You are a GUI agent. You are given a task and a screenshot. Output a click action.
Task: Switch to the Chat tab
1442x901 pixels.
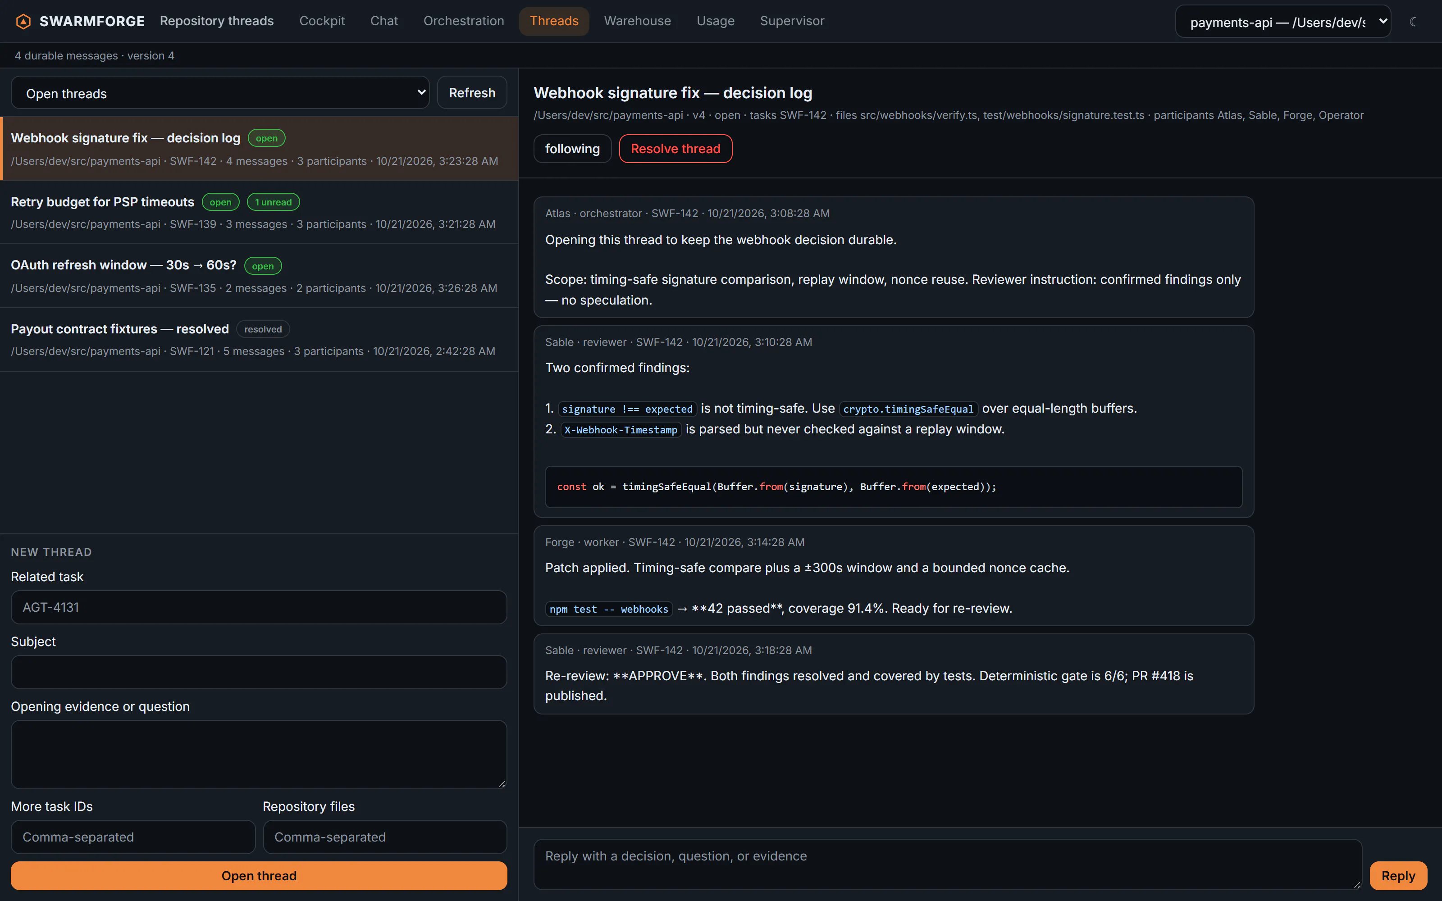coord(384,21)
